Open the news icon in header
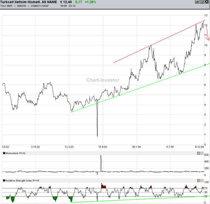 tap(202, 2)
